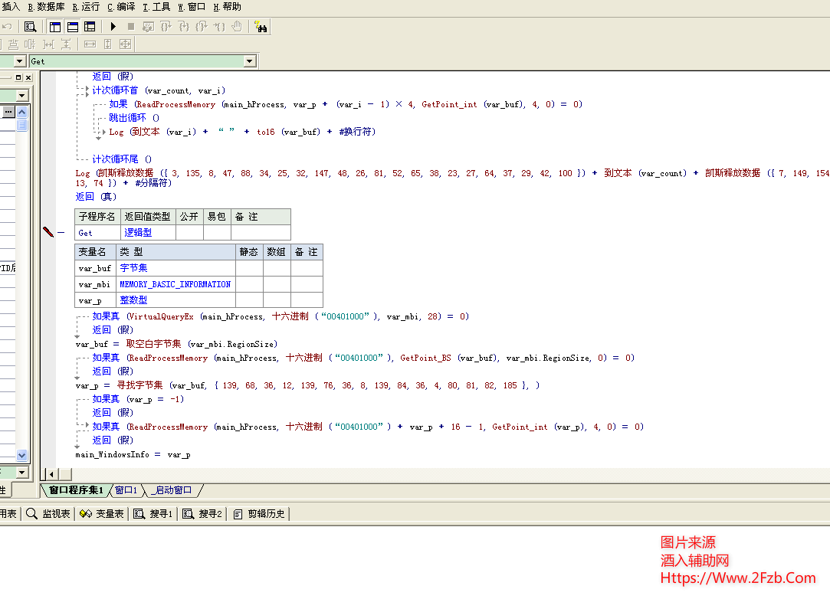Click the Stop toolbar icon
The image size is (830, 599).
click(x=131, y=27)
